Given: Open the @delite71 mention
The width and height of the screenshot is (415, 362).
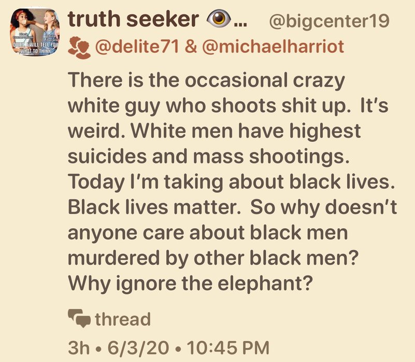Looking at the screenshot, I should [x=136, y=47].
